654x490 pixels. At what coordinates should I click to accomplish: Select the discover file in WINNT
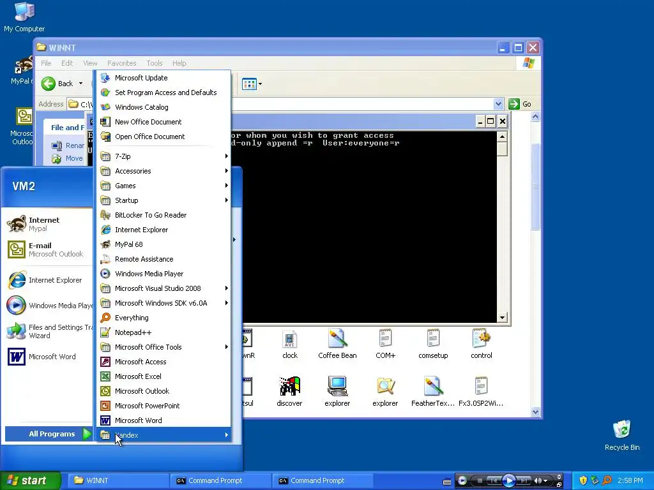[289, 392]
